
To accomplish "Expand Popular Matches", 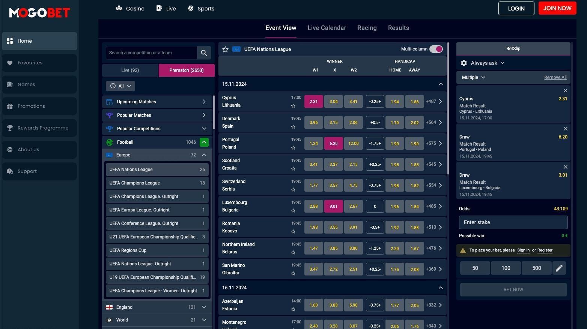I will coord(157,115).
